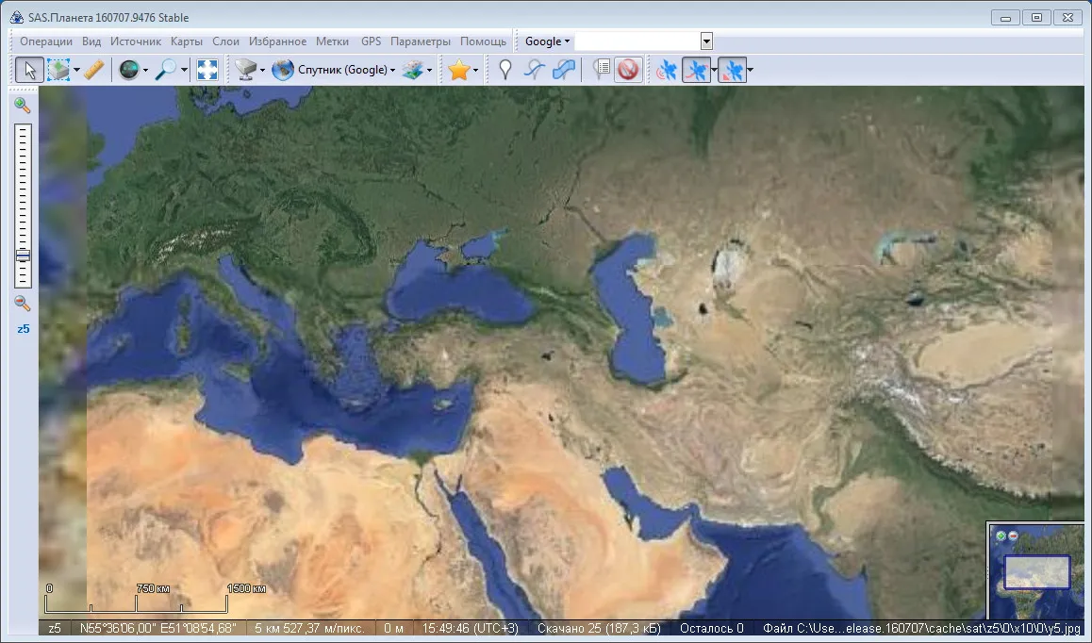
Task: Toggle hide all placemarks red button
Action: pyautogui.click(x=628, y=70)
